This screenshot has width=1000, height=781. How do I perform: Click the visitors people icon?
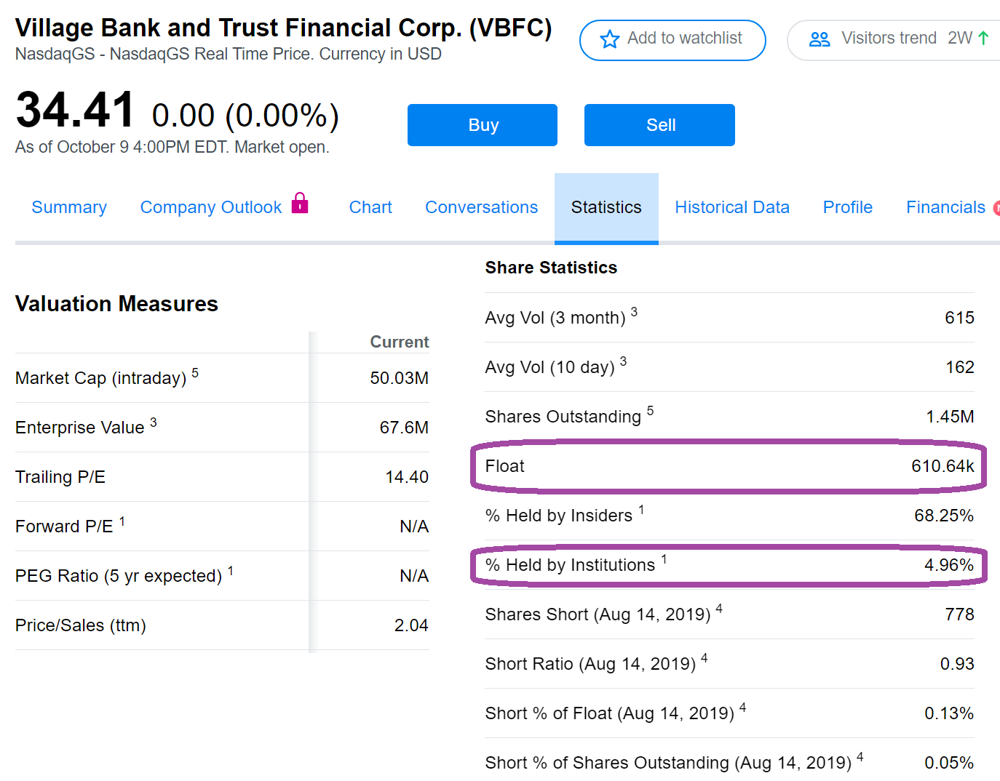(820, 39)
